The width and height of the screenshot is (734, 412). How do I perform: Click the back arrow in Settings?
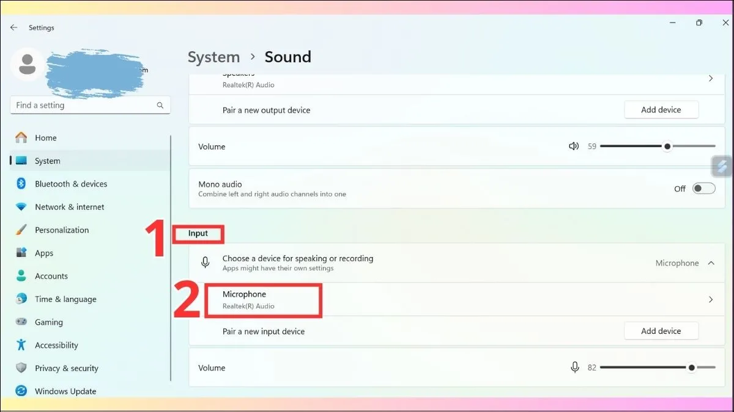point(13,27)
